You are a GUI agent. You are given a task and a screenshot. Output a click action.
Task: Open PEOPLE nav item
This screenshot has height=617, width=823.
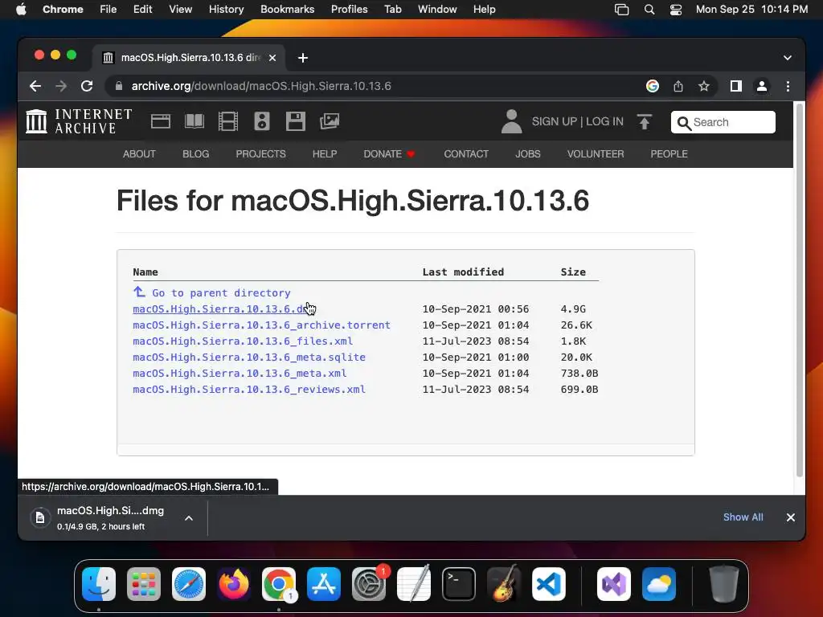click(x=669, y=153)
